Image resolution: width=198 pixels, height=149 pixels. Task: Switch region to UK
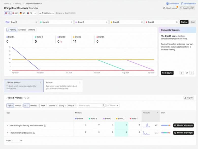click(15, 13)
